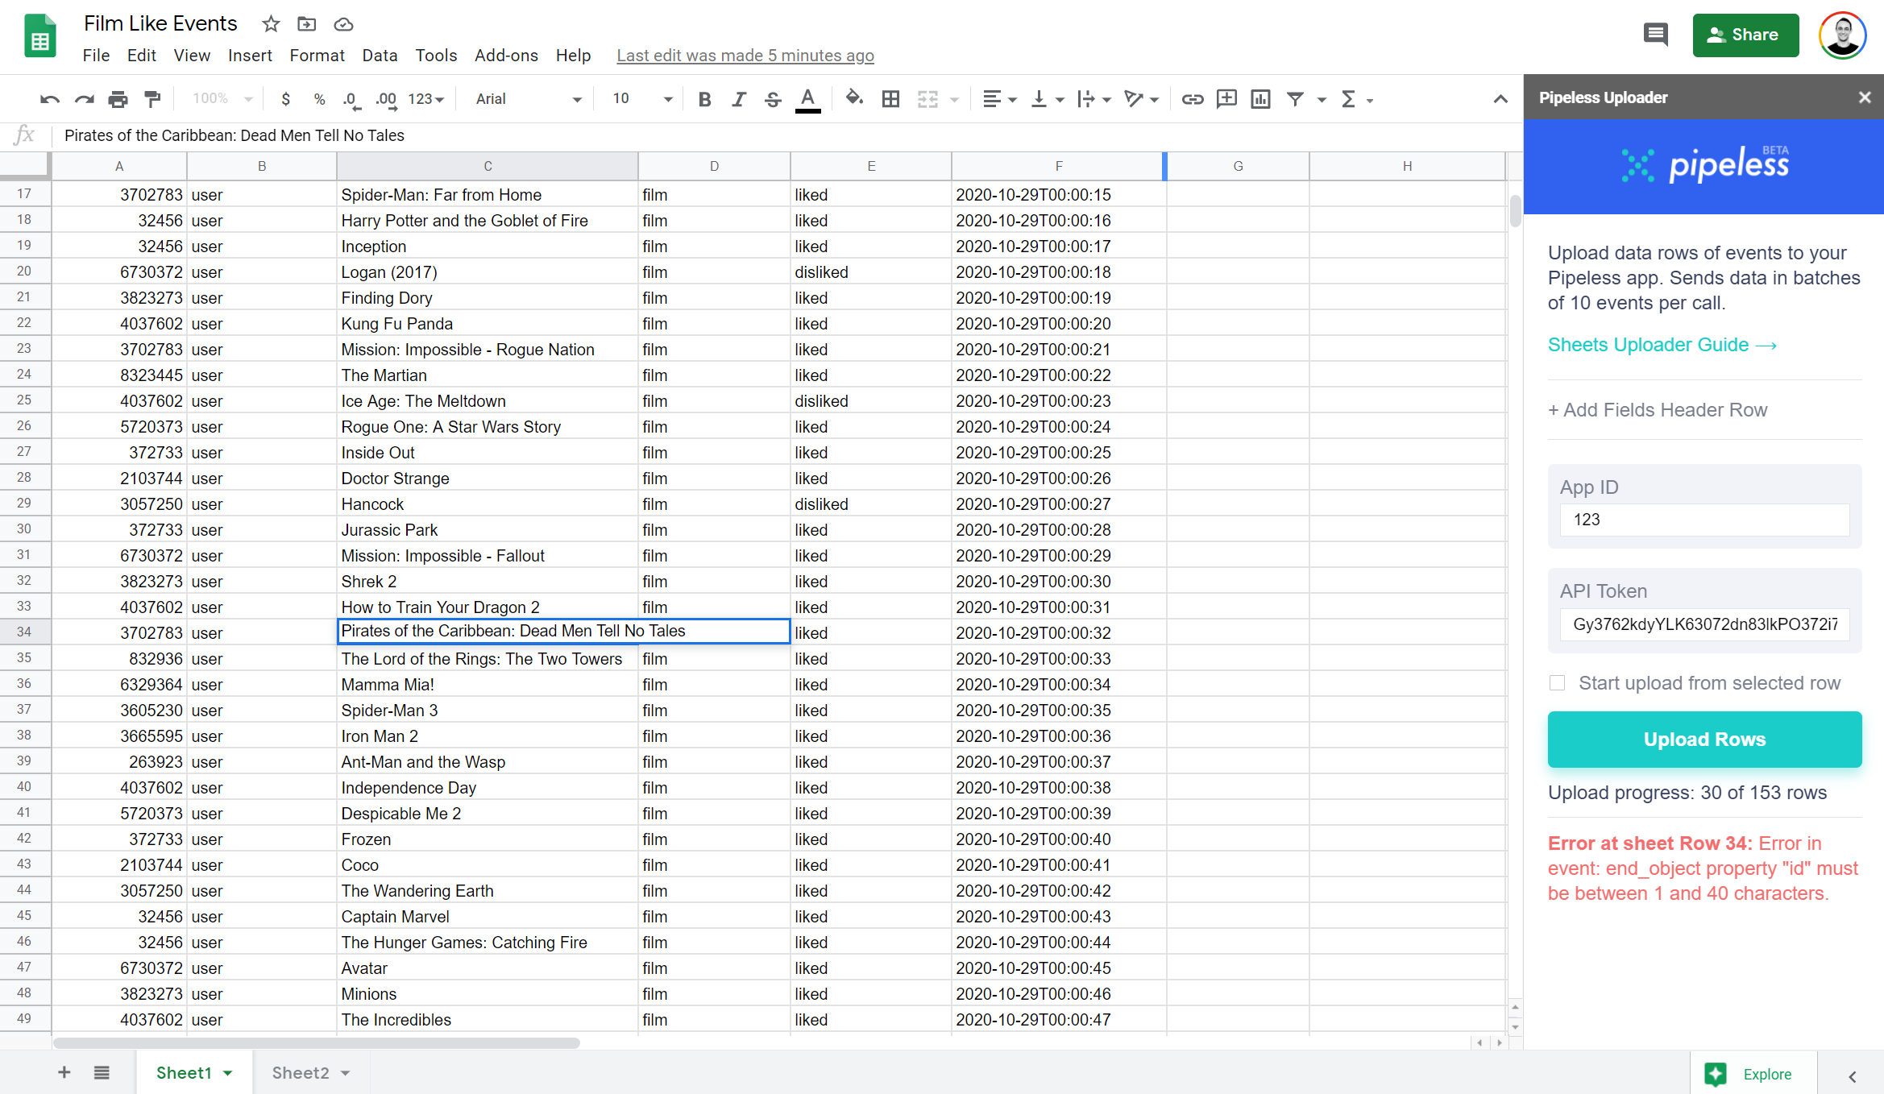This screenshot has height=1094, width=1884.
Task: Open the borders tool
Action: pos(890,99)
